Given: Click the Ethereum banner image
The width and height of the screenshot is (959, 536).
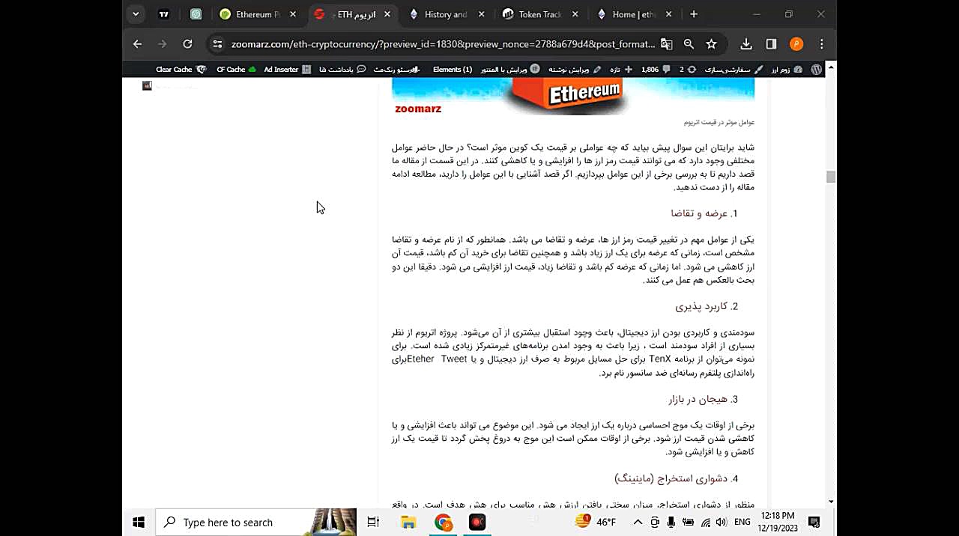Looking at the screenshot, I should click(x=573, y=97).
